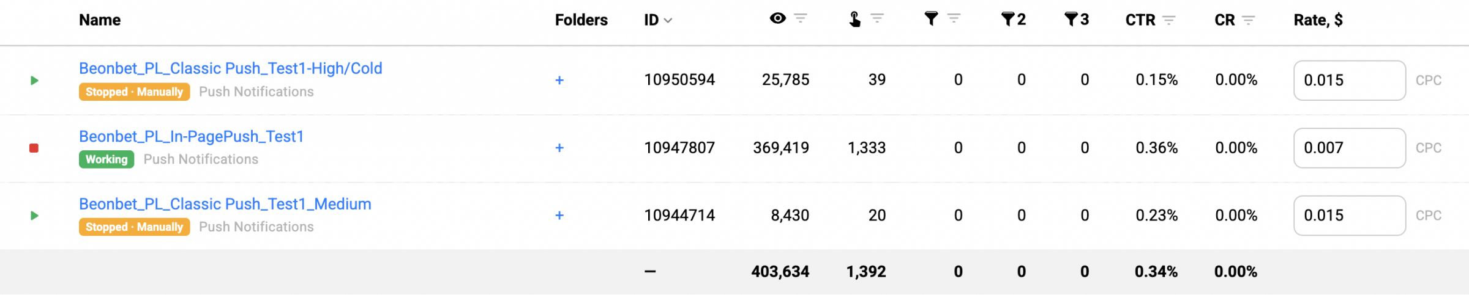Click Stopped · Manually badge of High/Cold campaign

(x=134, y=92)
